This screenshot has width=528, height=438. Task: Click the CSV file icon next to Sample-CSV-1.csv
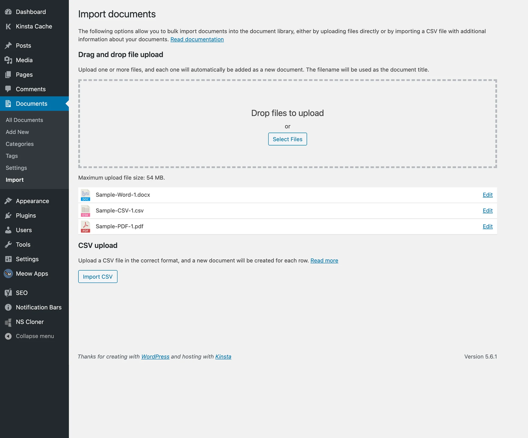pyautogui.click(x=85, y=211)
